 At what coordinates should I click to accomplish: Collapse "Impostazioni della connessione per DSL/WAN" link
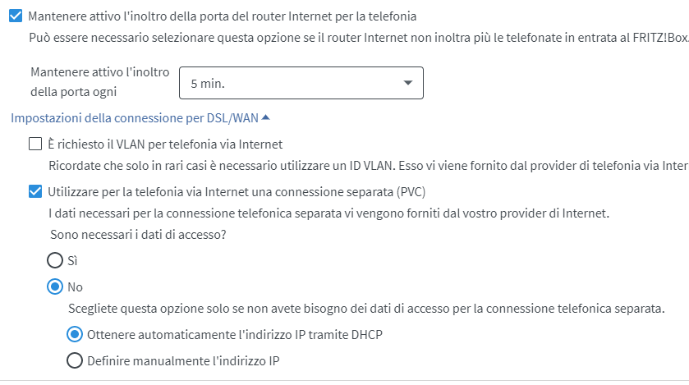coord(135,118)
